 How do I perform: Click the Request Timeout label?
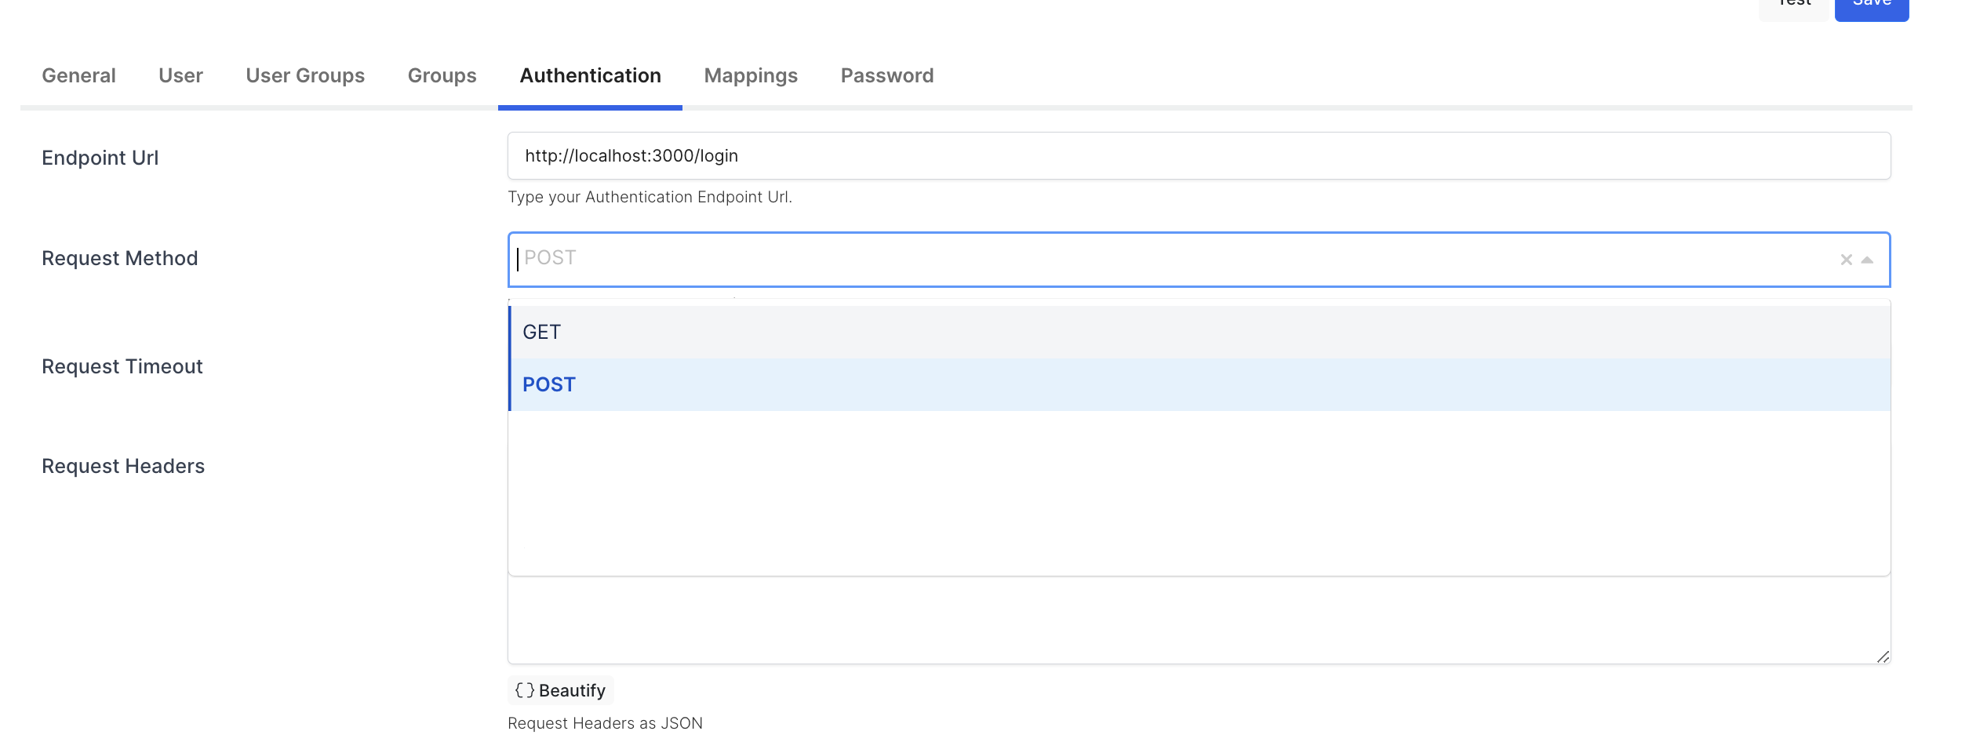pyautogui.click(x=122, y=366)
